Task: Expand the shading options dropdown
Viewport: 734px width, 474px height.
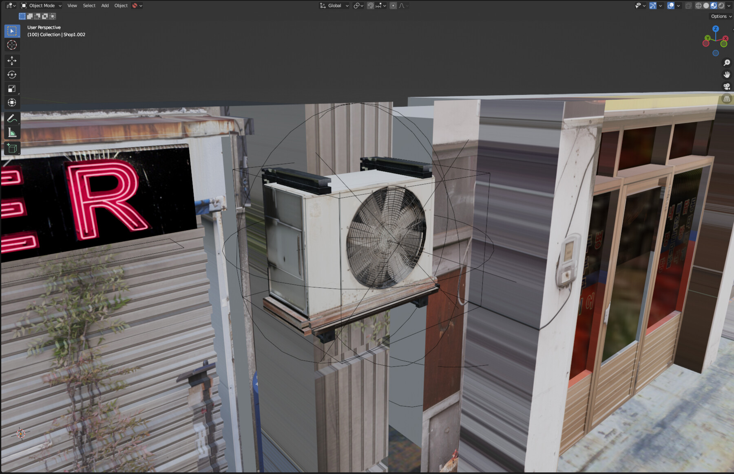Action: 729,5
